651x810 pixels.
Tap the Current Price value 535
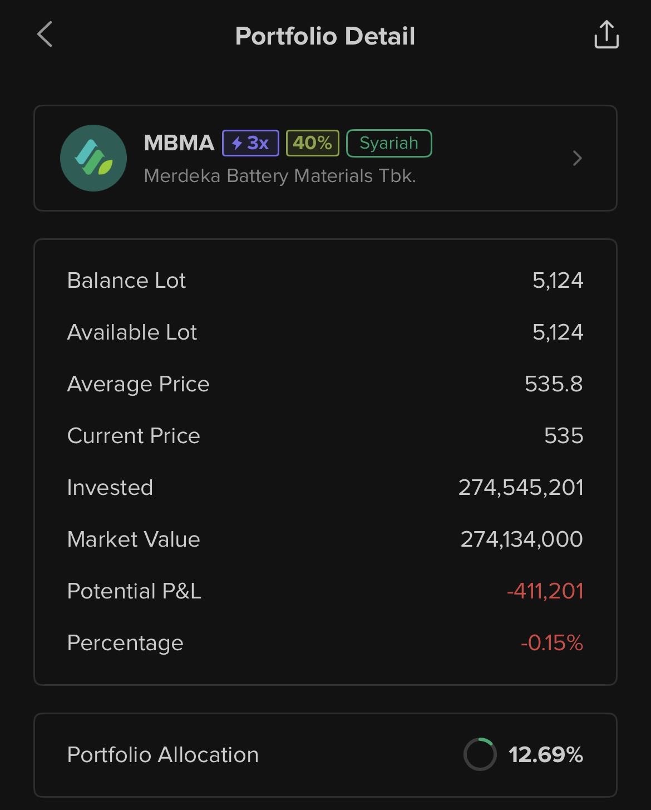click(564, 436)
